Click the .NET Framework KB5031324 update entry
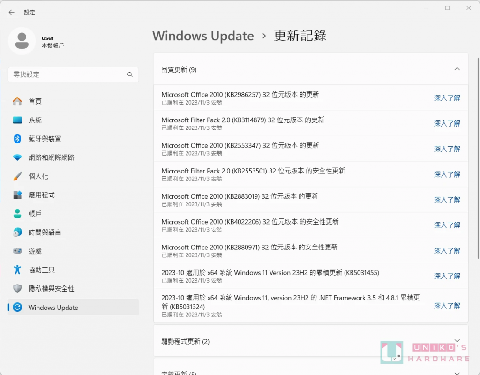480x375 pixels. pyautogui.click(x=311, y=306)
